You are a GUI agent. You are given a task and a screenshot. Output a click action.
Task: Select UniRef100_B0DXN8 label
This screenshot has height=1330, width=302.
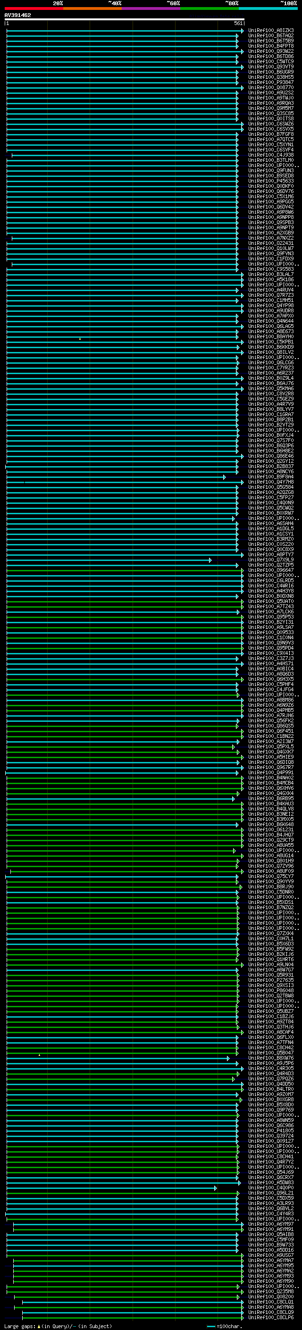pyautogui.click(x=271, y=596)
